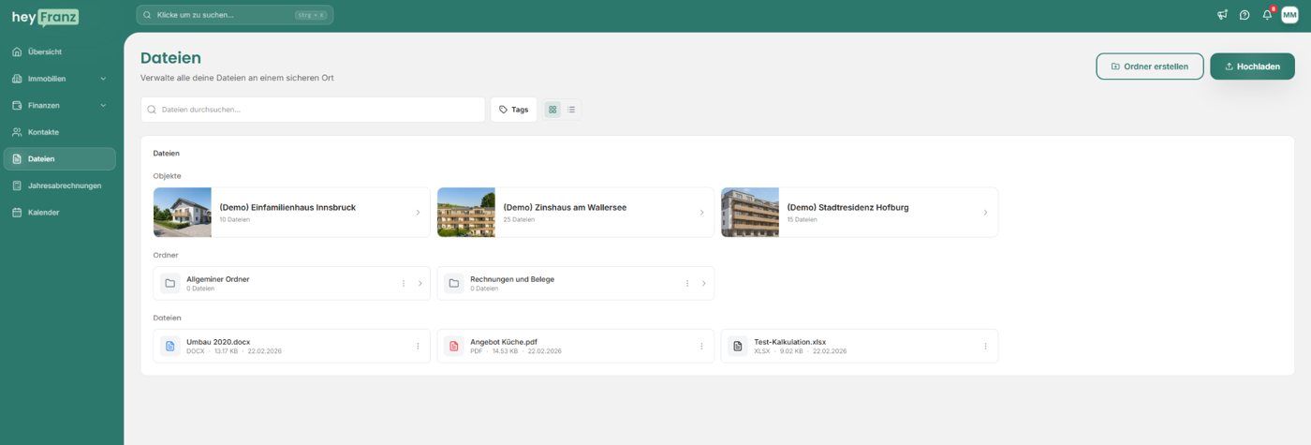Open the help question mark icon
1311x445 pixels.
[x=1245, y=15]
